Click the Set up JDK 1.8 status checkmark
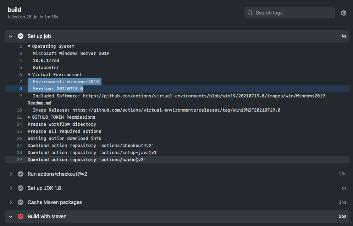 pos(21,188)
